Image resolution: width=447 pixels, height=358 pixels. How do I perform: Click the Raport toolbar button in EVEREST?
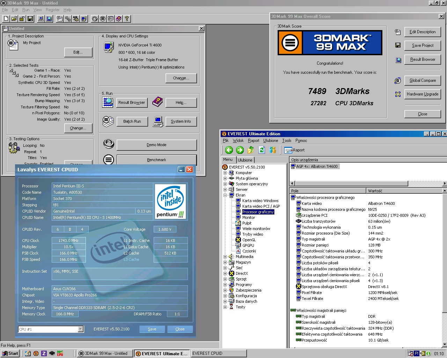tap(294, 150)
